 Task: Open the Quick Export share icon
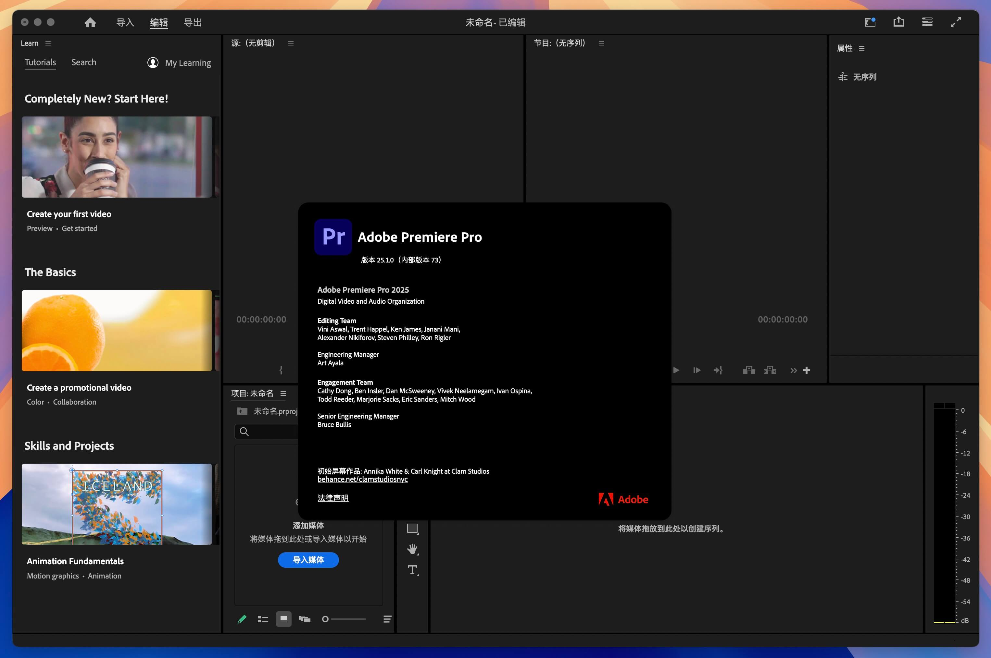coord(898,22)
